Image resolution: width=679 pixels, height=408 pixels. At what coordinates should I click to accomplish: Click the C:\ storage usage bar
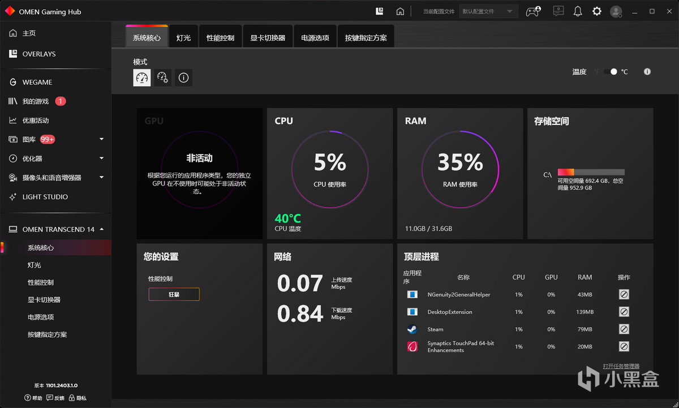[x=591, y=172]
